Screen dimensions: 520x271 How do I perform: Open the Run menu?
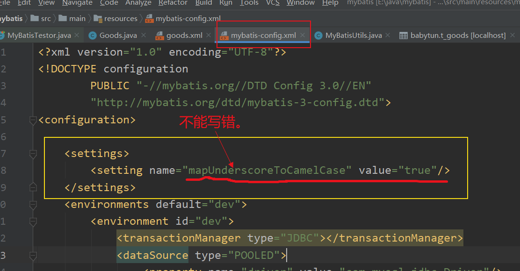(x=226, y=3)
